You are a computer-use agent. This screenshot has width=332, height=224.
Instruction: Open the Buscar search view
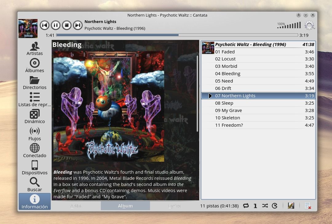(x=34, y=185)
